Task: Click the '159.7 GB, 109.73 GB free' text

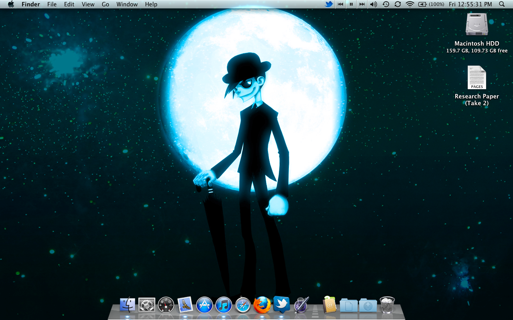Action: pos(477,51)
